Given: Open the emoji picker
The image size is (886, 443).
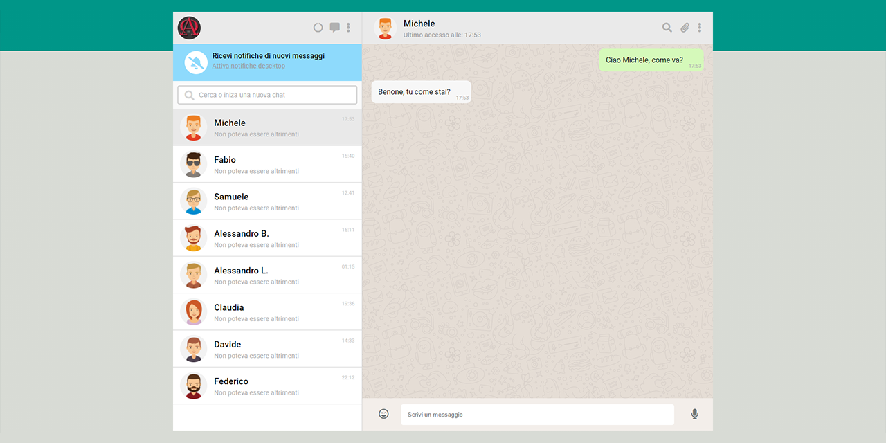Looking at the screenshot, I should pos(383,413).
